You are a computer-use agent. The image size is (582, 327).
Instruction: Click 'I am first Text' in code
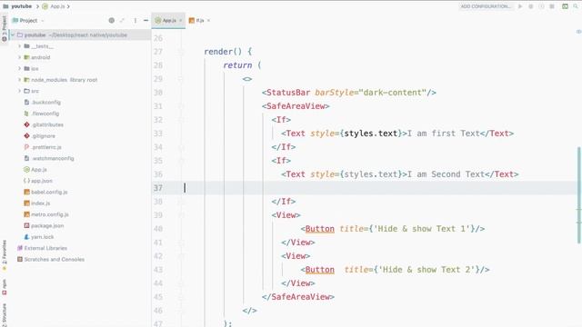(x=444, y=134)
